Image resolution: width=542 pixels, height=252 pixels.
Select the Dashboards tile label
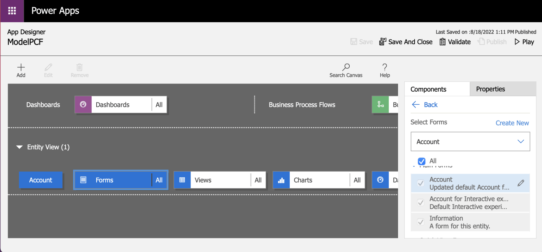pos(113,105)
